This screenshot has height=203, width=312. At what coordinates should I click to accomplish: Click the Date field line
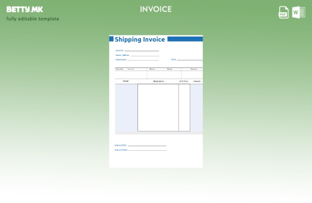click(x=189, y=60)
